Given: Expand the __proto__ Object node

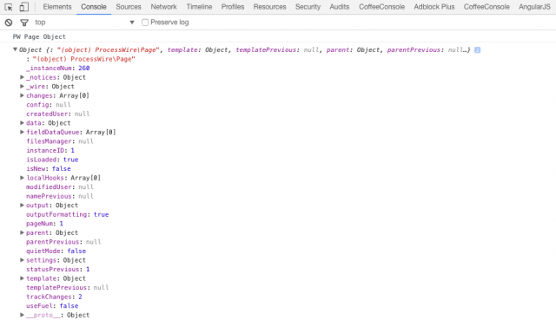Looking at the screenshot, I should (x=22, y=315).
